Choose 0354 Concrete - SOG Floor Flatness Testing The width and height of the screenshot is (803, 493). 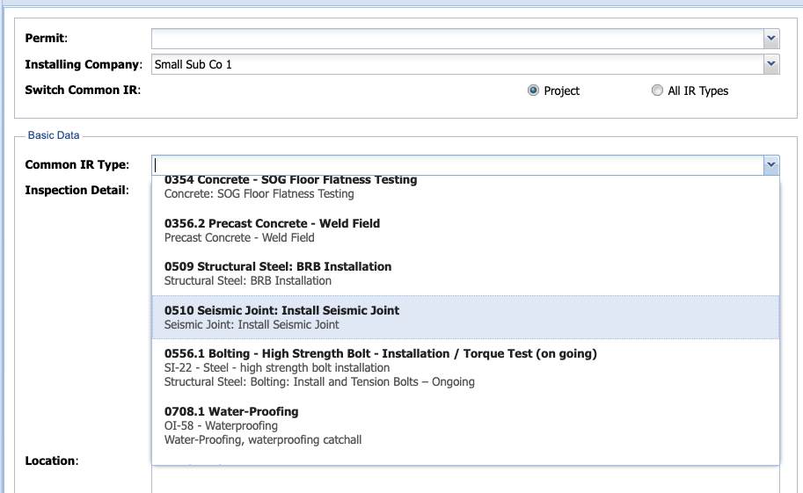[465, 187]
